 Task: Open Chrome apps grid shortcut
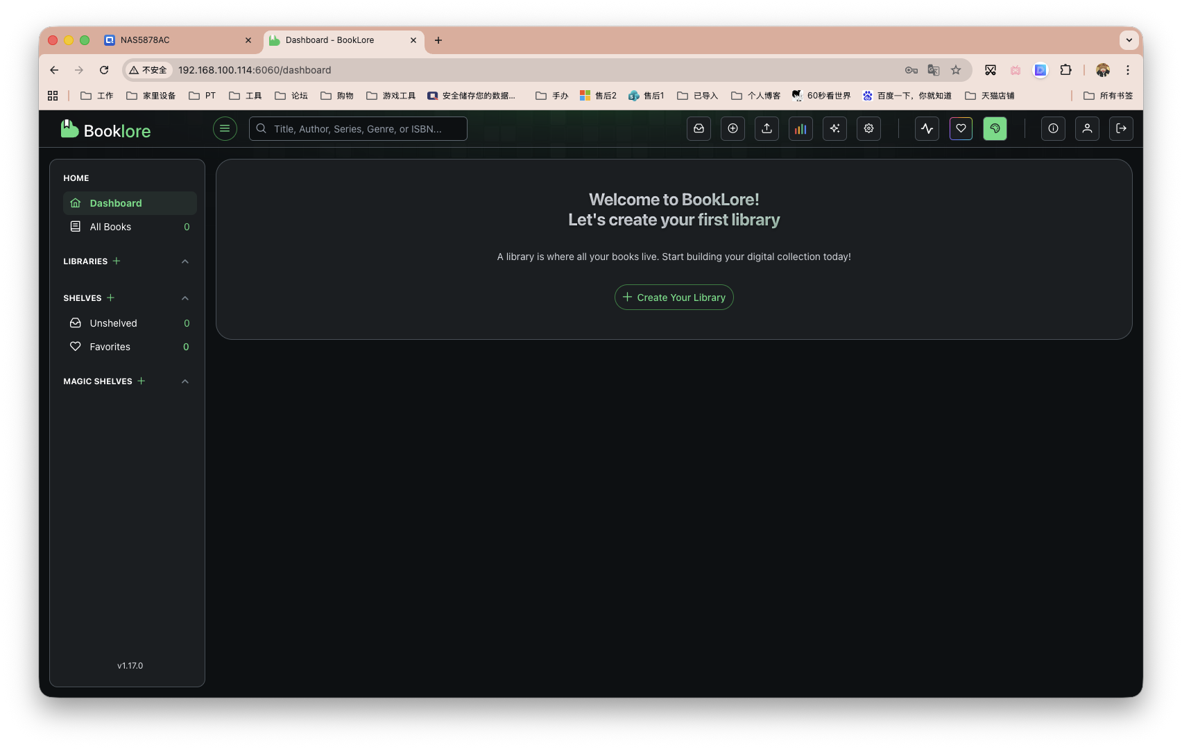tap(53, 96)
